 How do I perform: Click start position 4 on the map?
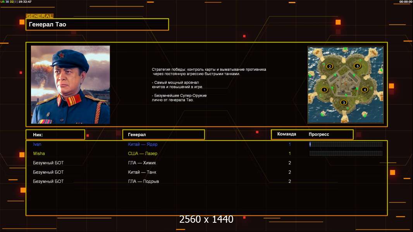365,90
